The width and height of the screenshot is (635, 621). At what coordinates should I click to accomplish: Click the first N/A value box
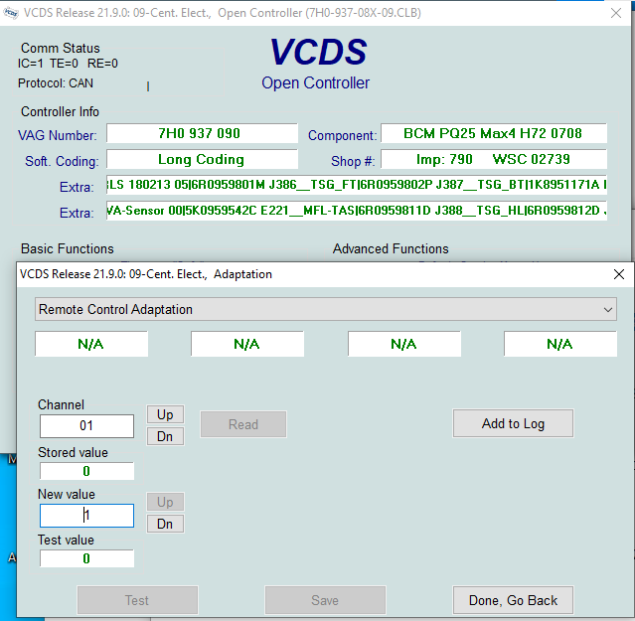point(91,344)
